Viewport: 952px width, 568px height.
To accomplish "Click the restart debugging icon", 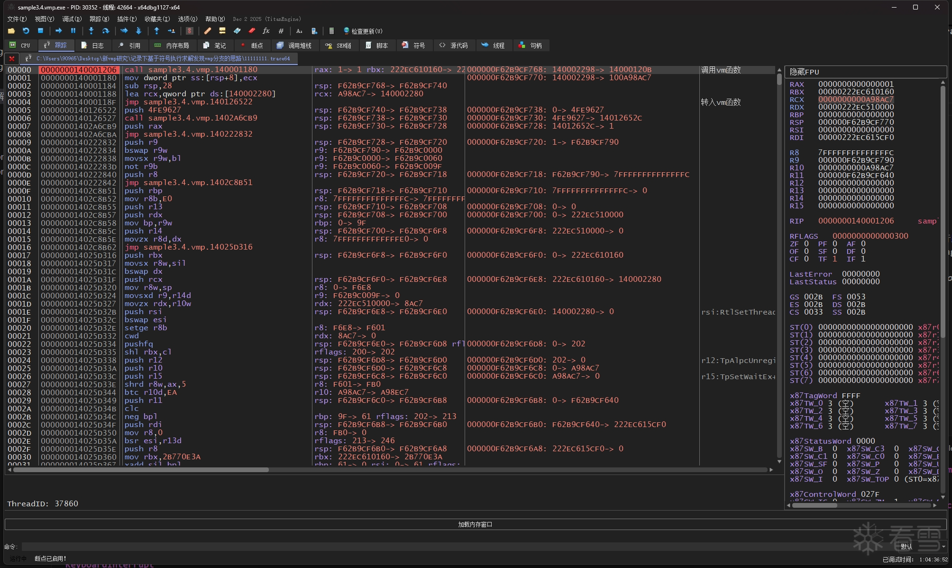I will pos(26,31).
